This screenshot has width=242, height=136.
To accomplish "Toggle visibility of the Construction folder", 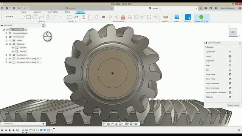I will (x=10, y=55).
